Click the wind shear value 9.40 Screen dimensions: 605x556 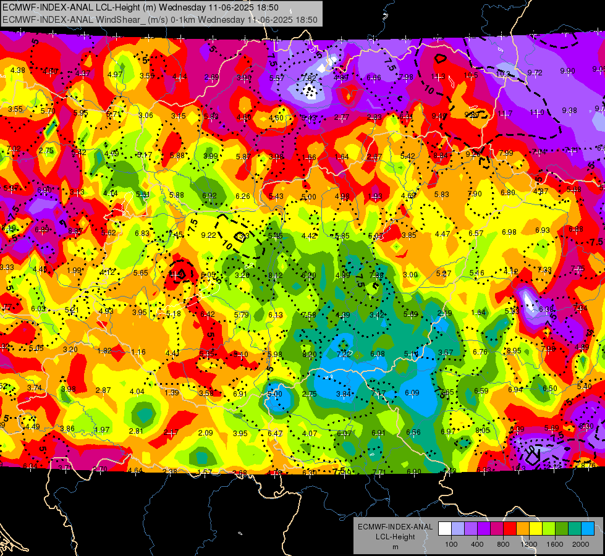click(x=439, y=116)
